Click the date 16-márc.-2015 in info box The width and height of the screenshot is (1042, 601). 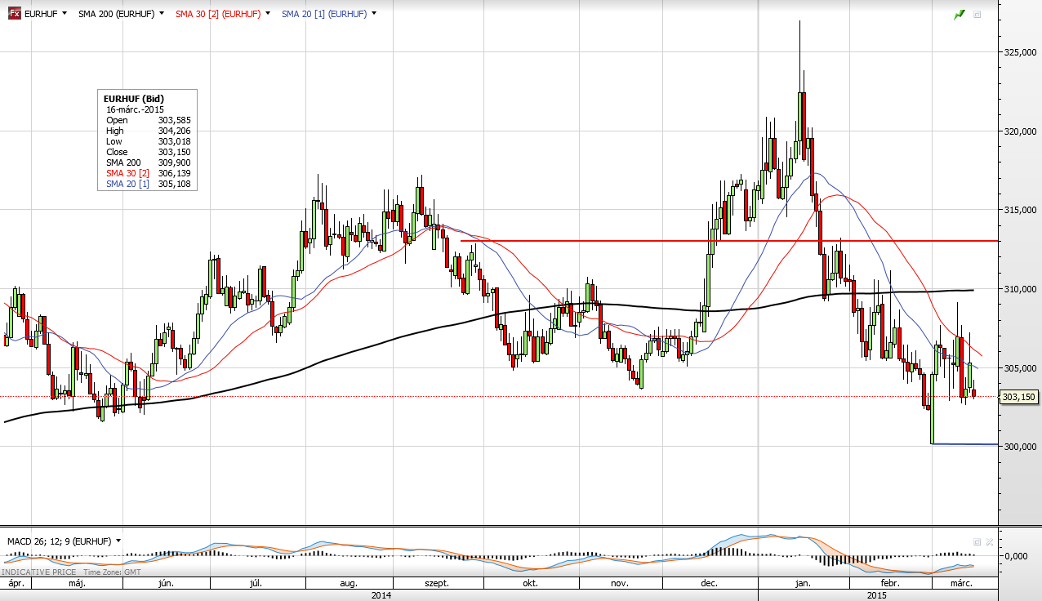coord(136,109)
